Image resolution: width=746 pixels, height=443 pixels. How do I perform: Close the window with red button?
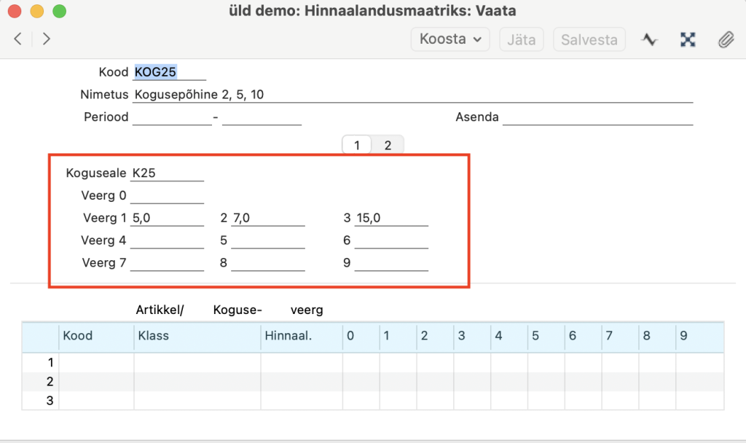click(15, 11)
